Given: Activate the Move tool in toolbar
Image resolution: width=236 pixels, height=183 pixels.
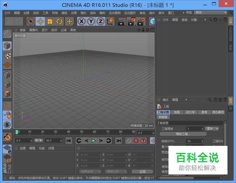Looking at the screenshot, I should click(x=40, y=21).
